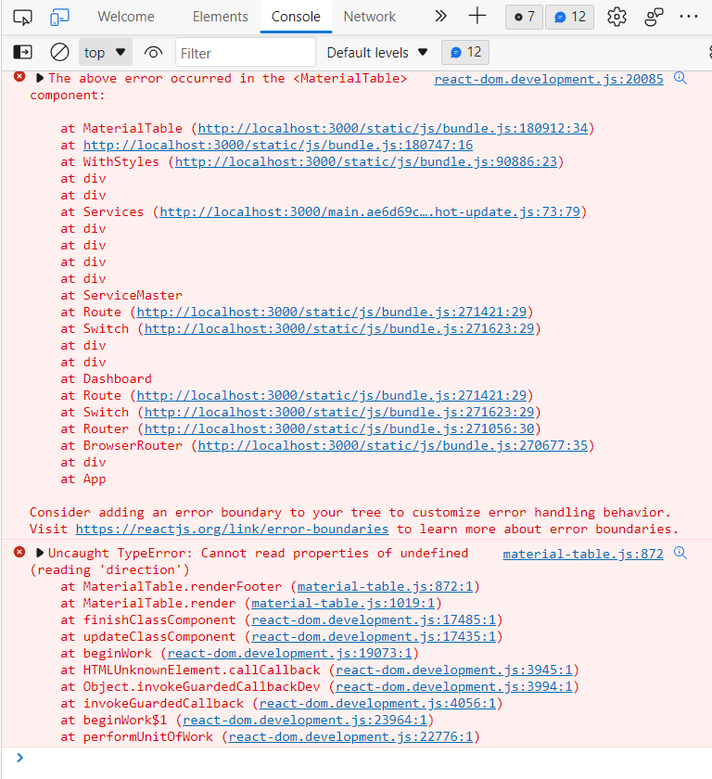Viewport: 712px width, 779px height.
Task: Search error using magnifier beside material-table.js:872
Action: tap(680, 553)
